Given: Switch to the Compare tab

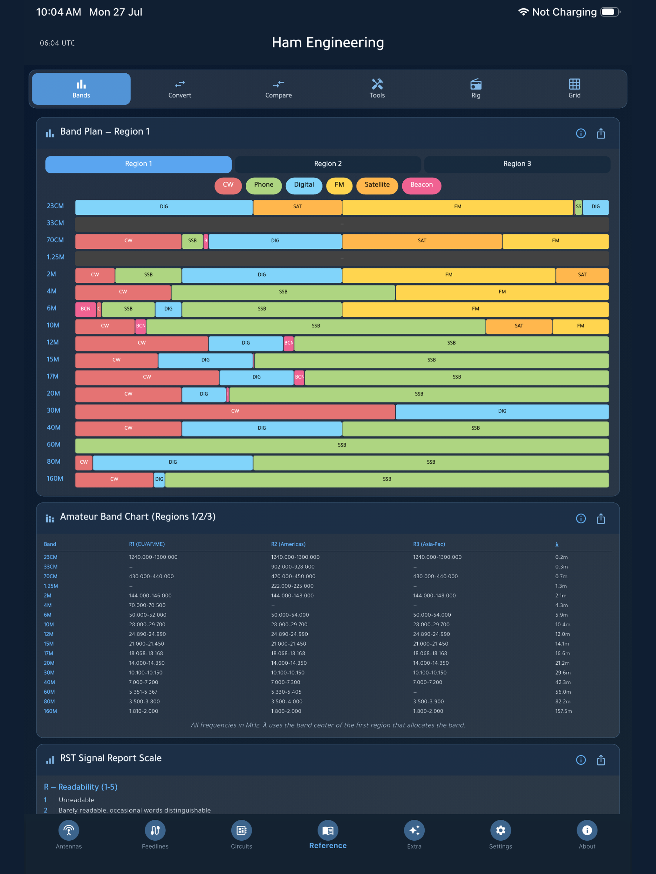Looking at the screenshot, I should coord(278,89).
